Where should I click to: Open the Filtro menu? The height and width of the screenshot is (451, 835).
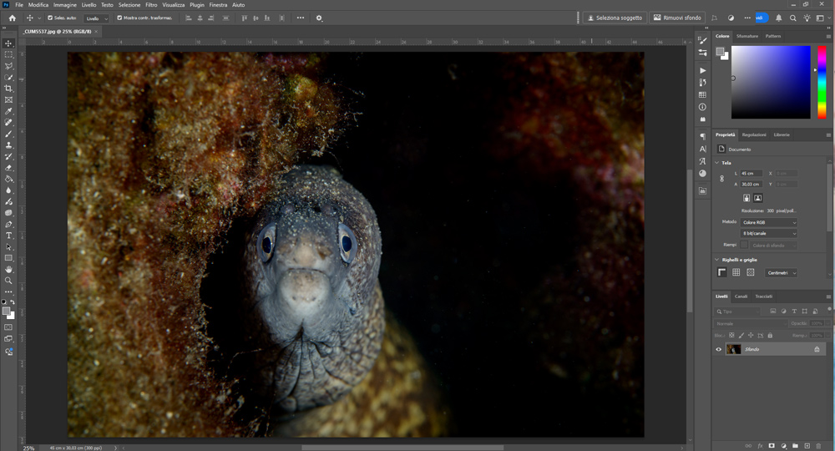[x=151, y=5]
